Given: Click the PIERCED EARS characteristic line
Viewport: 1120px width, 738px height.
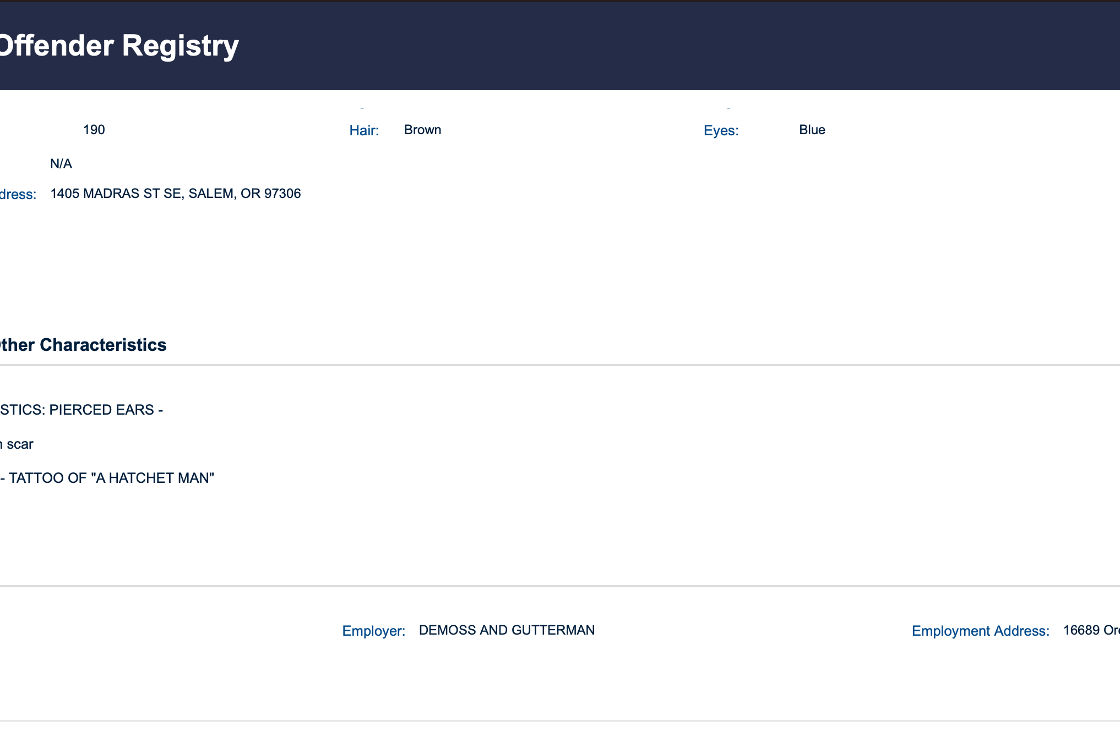Looking at the screenshot, I should click(81, 410).
